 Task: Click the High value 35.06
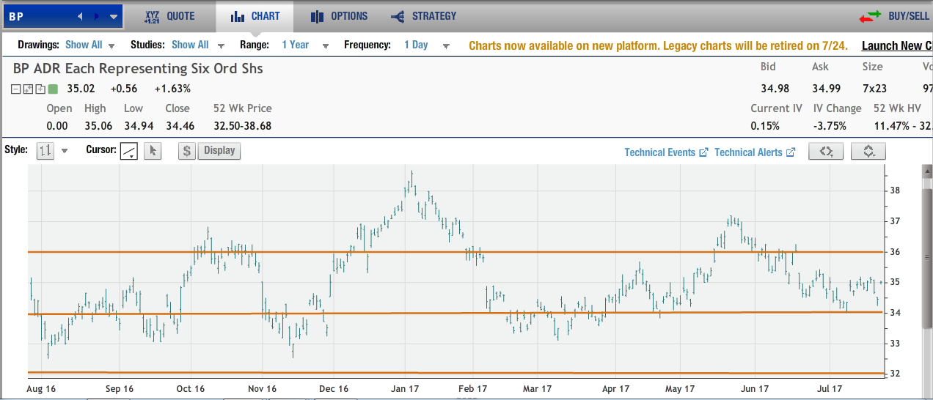click(98, 126)
